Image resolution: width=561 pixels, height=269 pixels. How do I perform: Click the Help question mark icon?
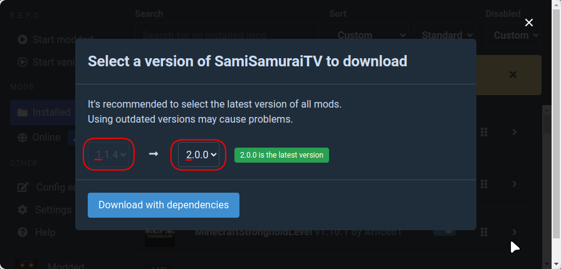[x=23, y=233]
